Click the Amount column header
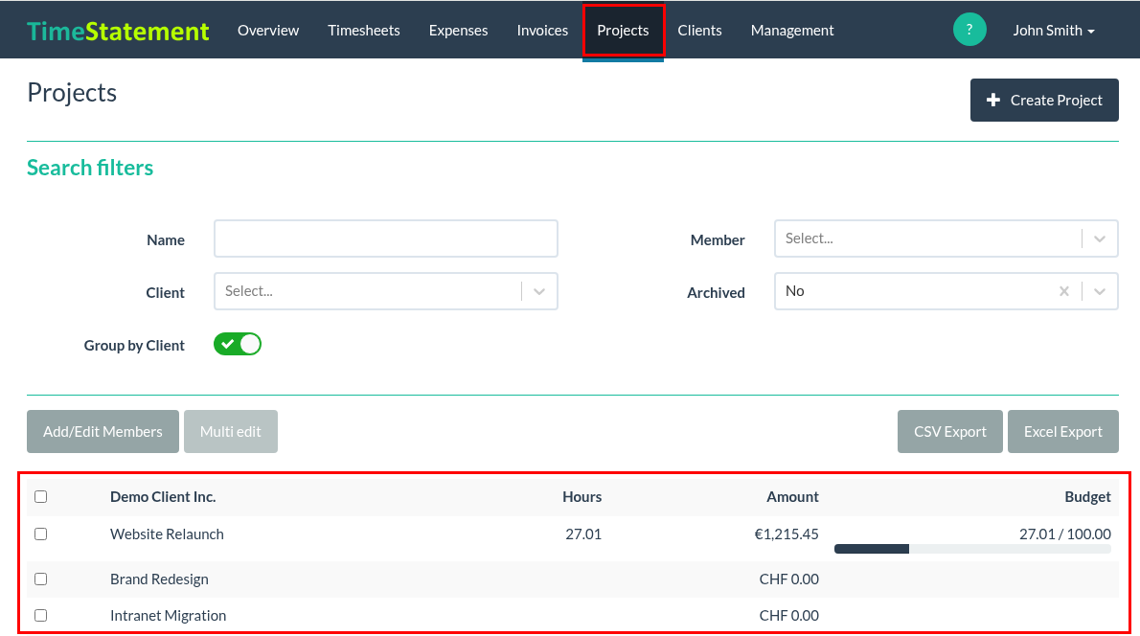This screenshot has height=636, width=1140. point(792,496)
